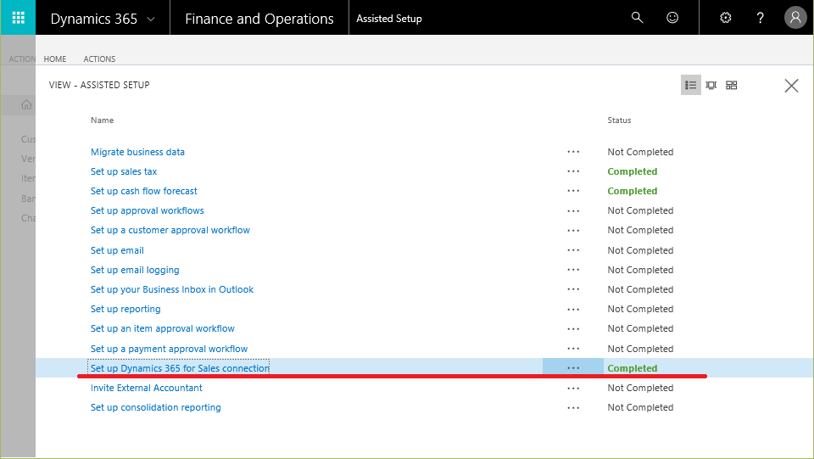Screen dimensions: 814x459
Task: Click the Status column header
Action: click(x=619, y=120)
